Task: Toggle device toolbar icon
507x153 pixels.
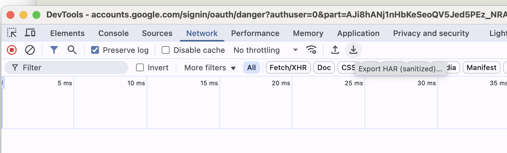Action: pos(30,33)
